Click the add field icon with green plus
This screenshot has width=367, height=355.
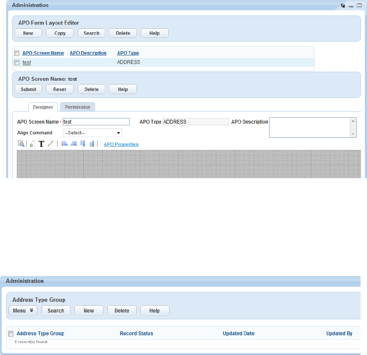click(x=32, y=144)
